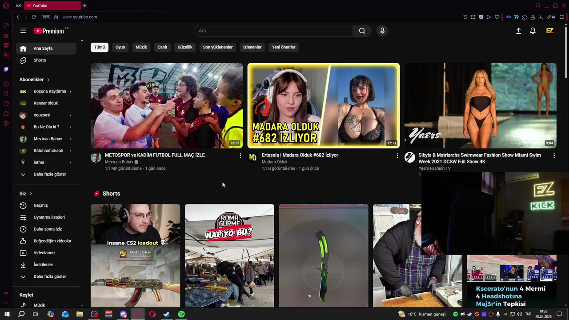Open İndirilenler downloads page

[46, 264]
